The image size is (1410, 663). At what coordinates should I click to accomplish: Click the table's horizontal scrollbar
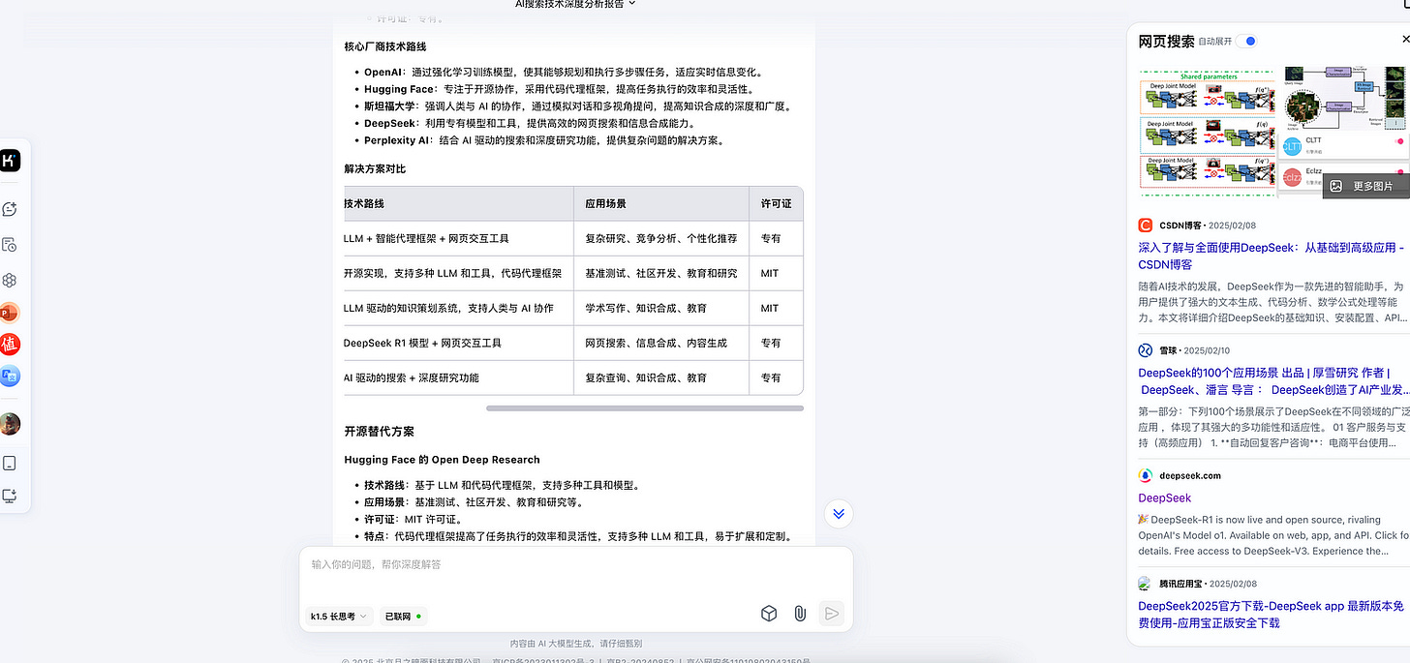click(x=644, y=408)
